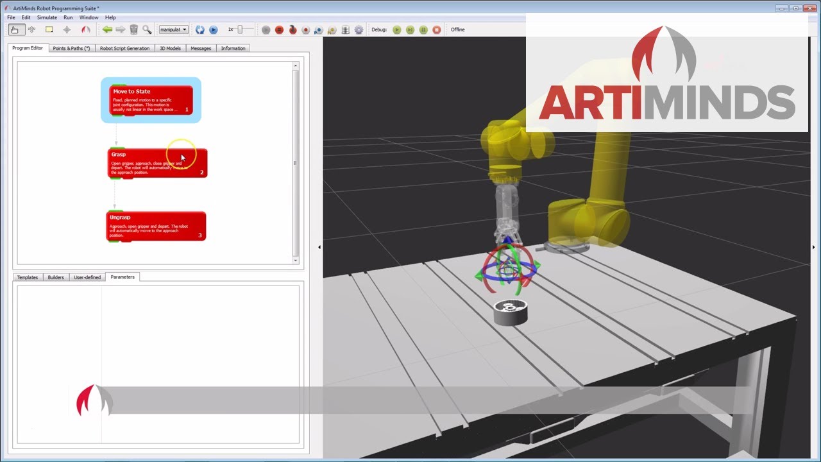Pause debugging with the green pause button

(x=423, y=30)
